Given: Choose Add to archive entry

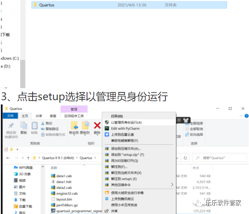Looking at the screenshot, I should click(x=139, y=149).
